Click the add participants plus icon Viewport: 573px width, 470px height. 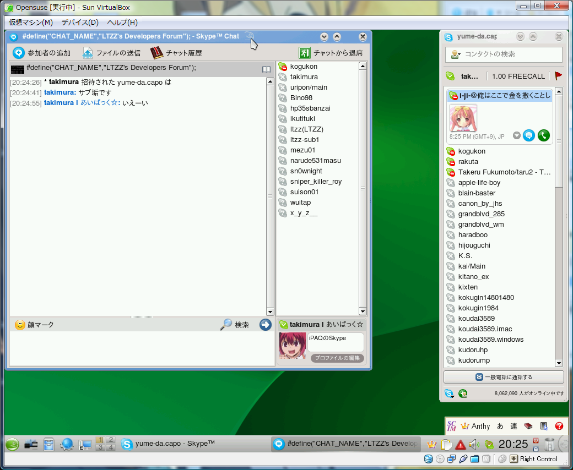19,53
